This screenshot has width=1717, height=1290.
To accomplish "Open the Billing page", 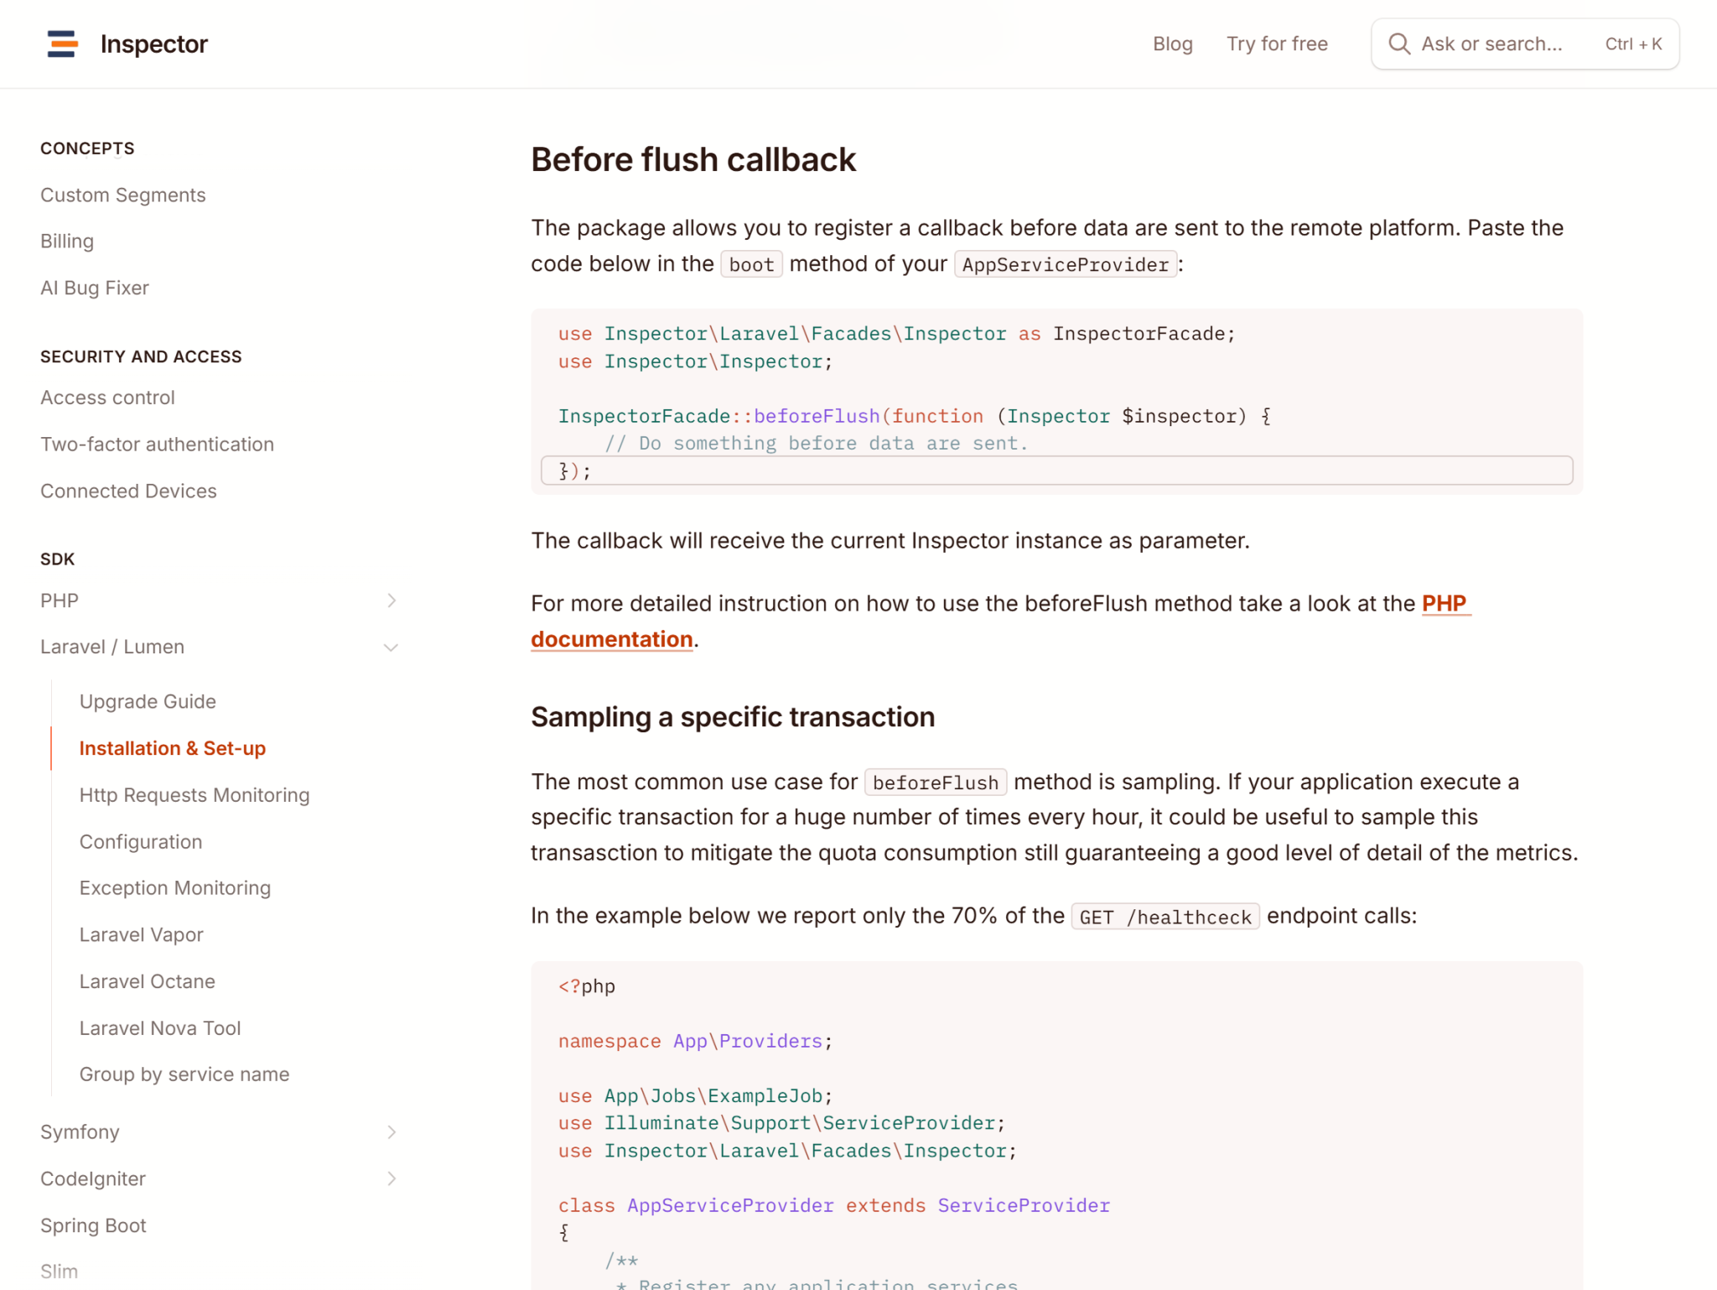I will click(66, 241).
